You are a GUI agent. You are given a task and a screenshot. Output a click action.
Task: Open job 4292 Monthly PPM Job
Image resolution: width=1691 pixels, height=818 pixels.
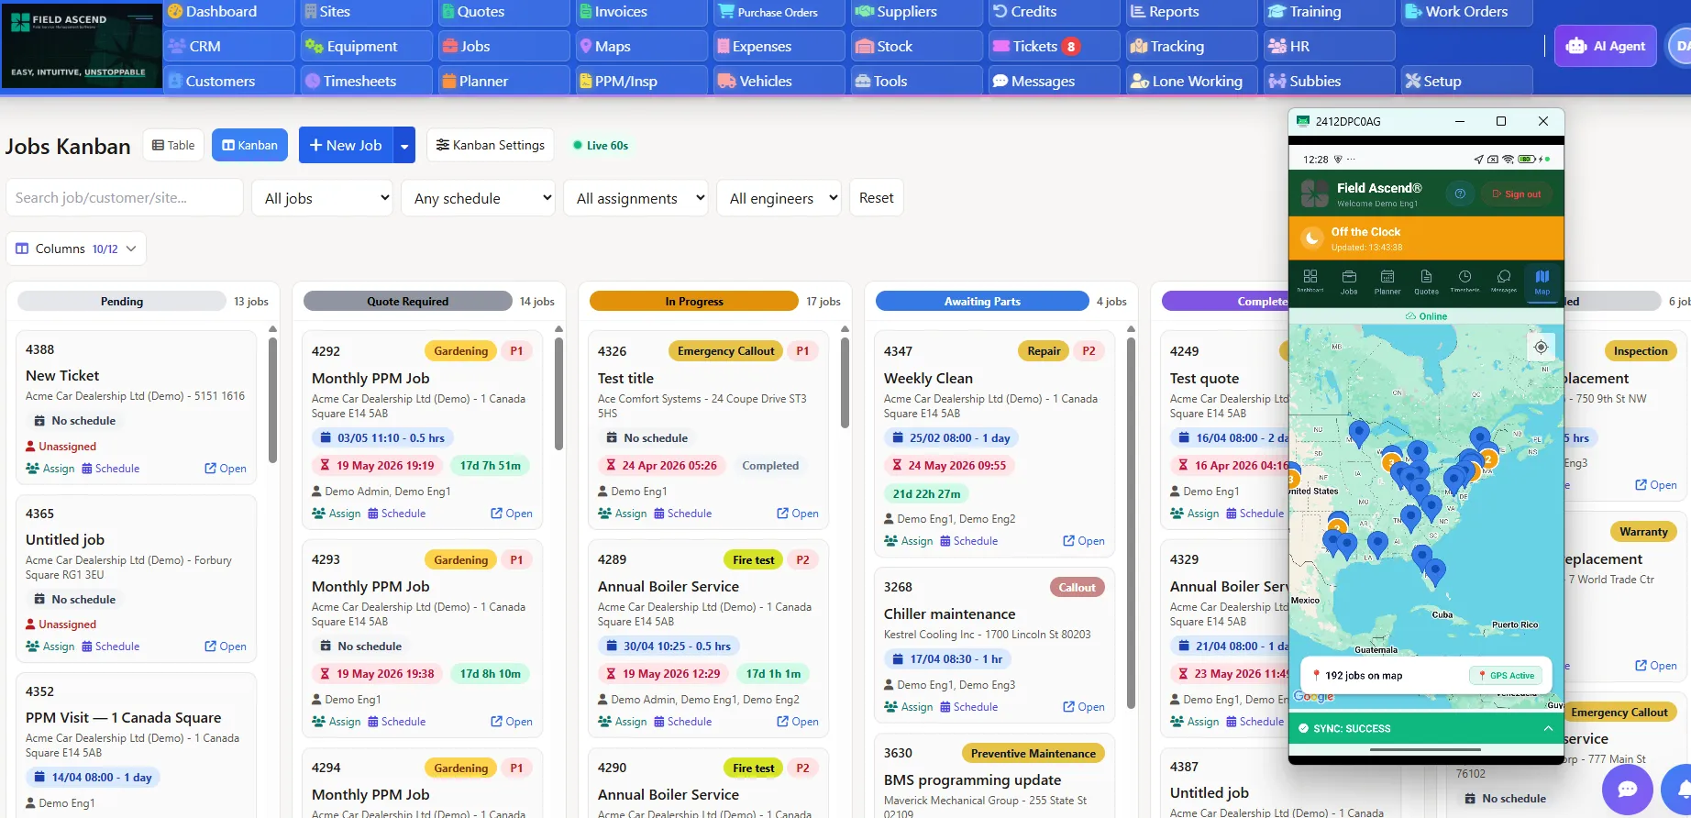512,513
